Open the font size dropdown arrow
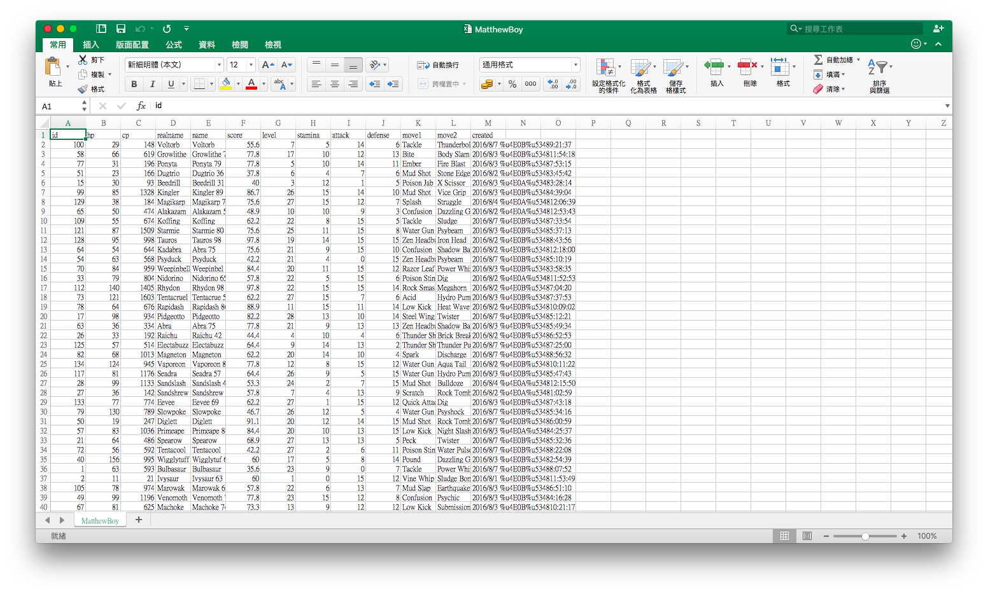988x594 pixels. [x=251, y=65]
